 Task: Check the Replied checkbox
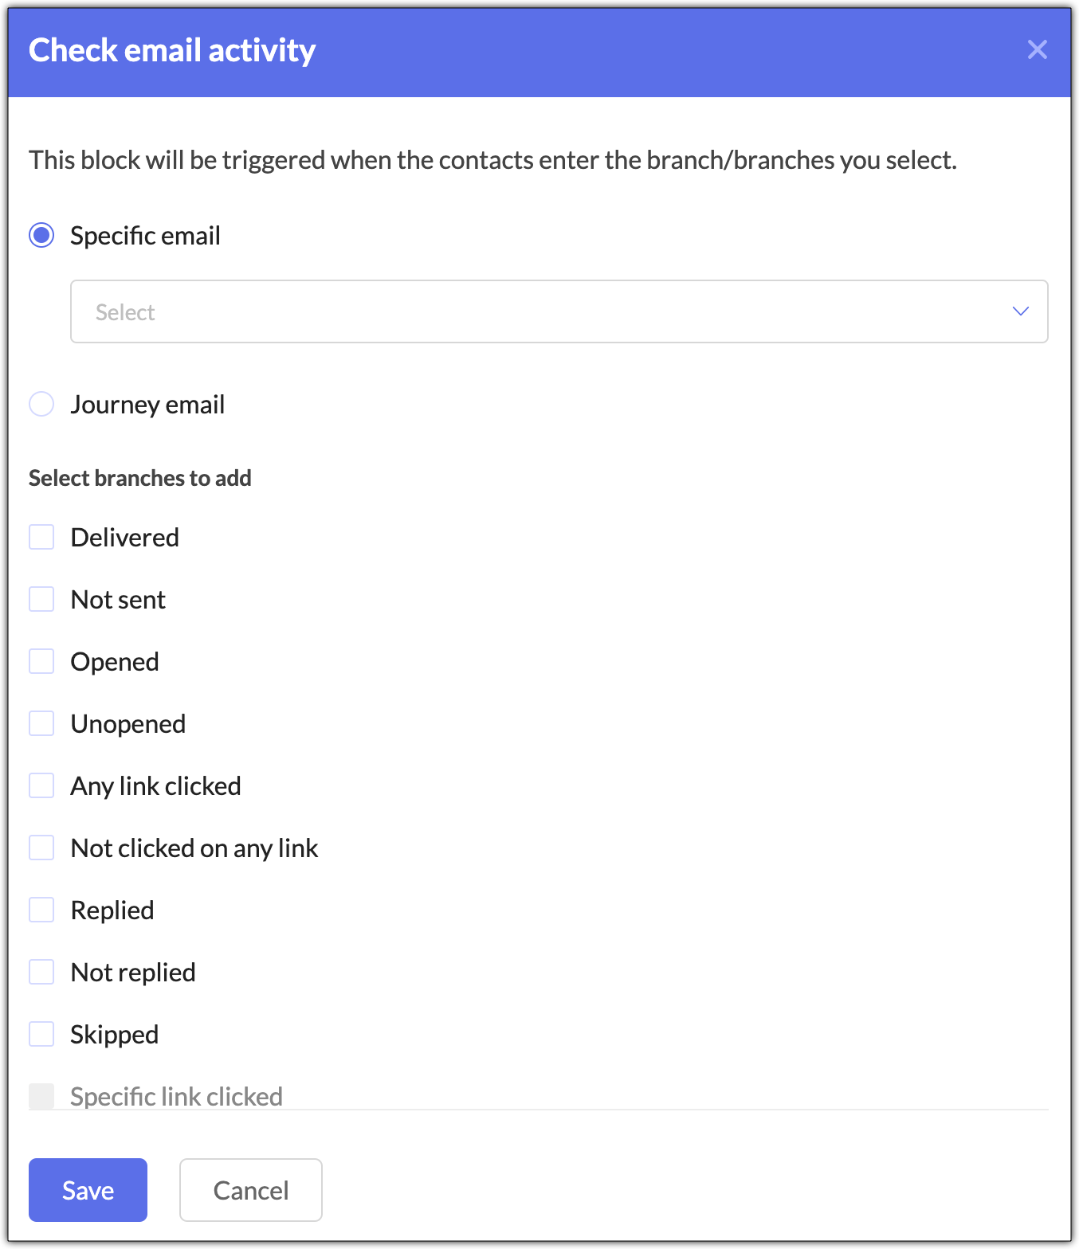(41, 910)
